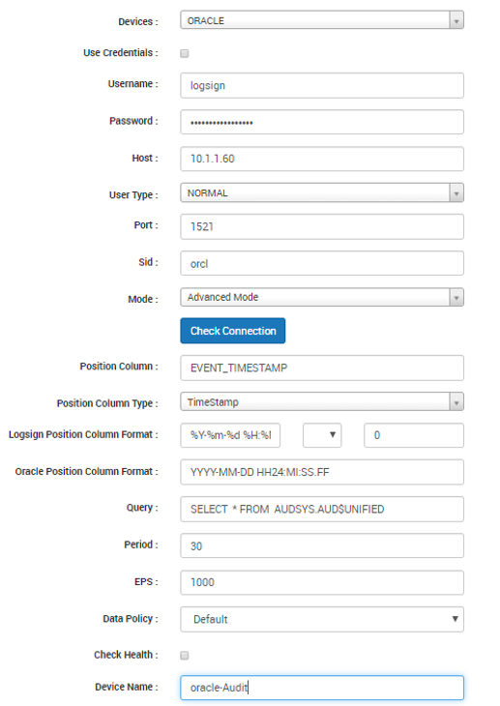
Task: Open the Mode dropdown set to Advanced Mode
Action: [x=322, y=297]
